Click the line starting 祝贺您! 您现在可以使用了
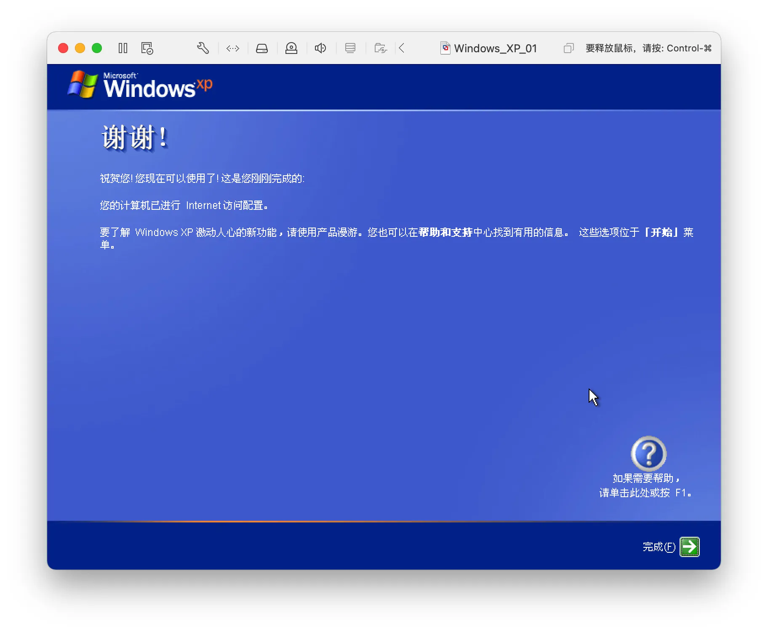The image size is (768, 632). pos(202,178)
